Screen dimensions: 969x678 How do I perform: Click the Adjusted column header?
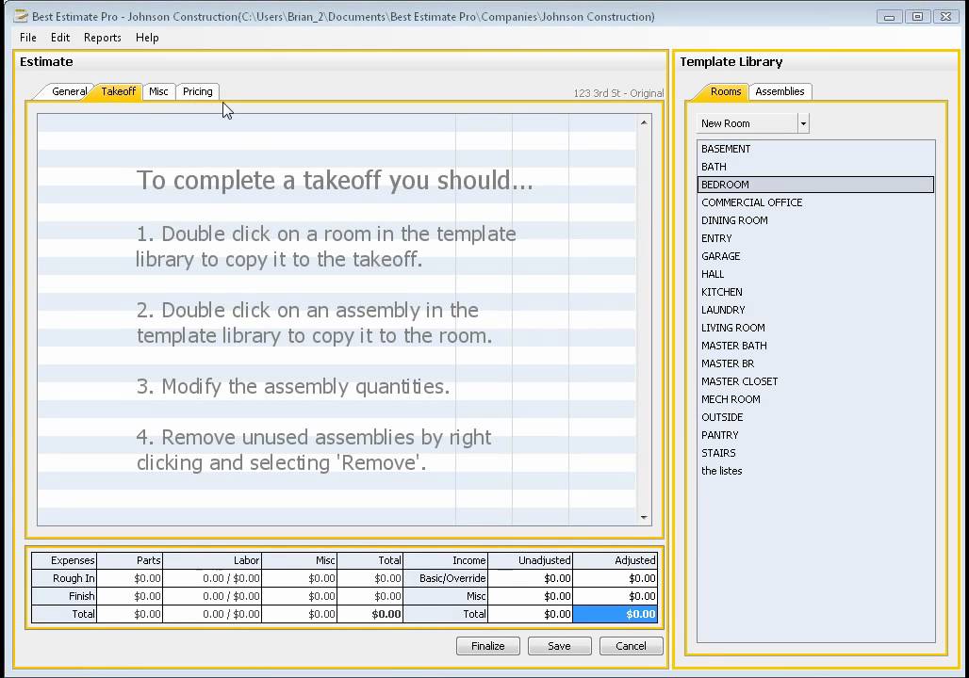tap(615, 560)
